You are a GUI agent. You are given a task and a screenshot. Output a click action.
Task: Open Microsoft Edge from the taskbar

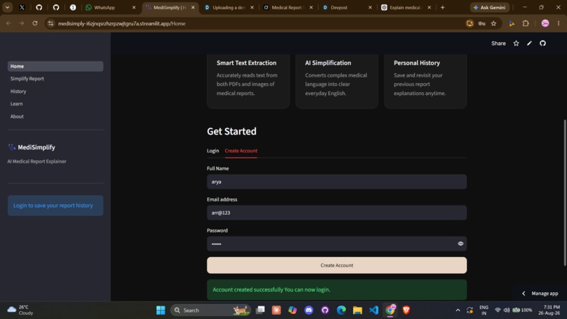341,310
